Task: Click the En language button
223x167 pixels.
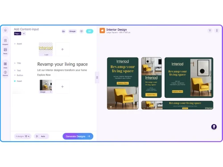Action: click(63, 31)
